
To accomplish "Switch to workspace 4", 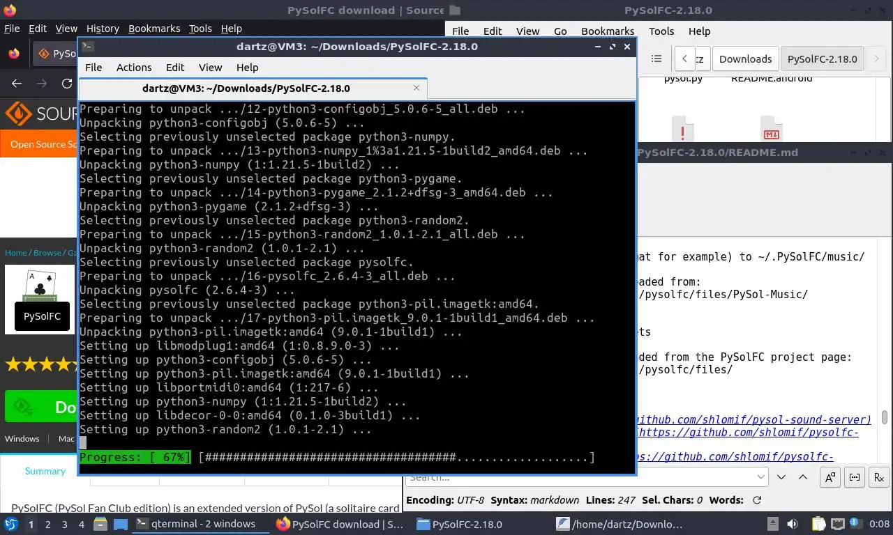I will click(82, 525).
